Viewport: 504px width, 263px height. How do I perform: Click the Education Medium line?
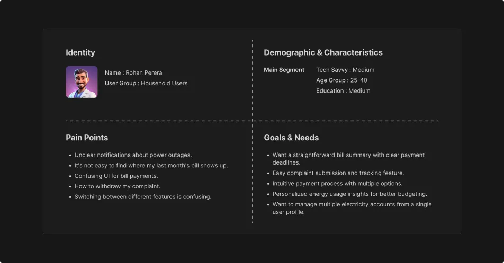[x=343, y=91]
